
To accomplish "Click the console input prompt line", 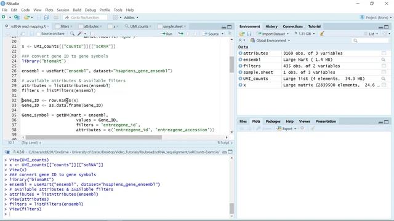I will [x=117, y=214].
